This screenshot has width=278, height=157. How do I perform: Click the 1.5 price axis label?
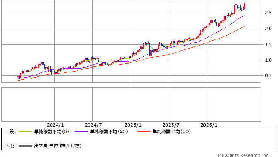click(268, 44)
